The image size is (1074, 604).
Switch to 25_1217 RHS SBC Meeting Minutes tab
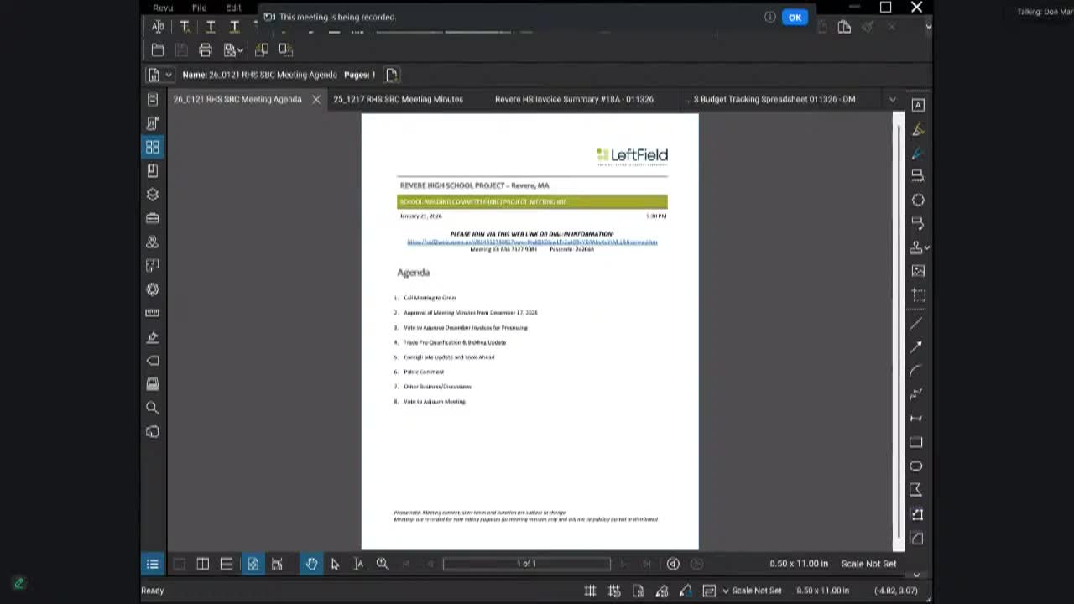point(398,99)
